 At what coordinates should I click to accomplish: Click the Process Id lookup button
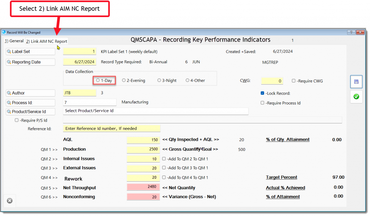tap(30, 102)
